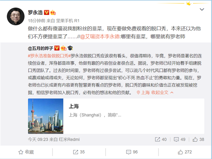Open the 上海 location card title
This screenshot has width=212, height=159.
(74, 106)
